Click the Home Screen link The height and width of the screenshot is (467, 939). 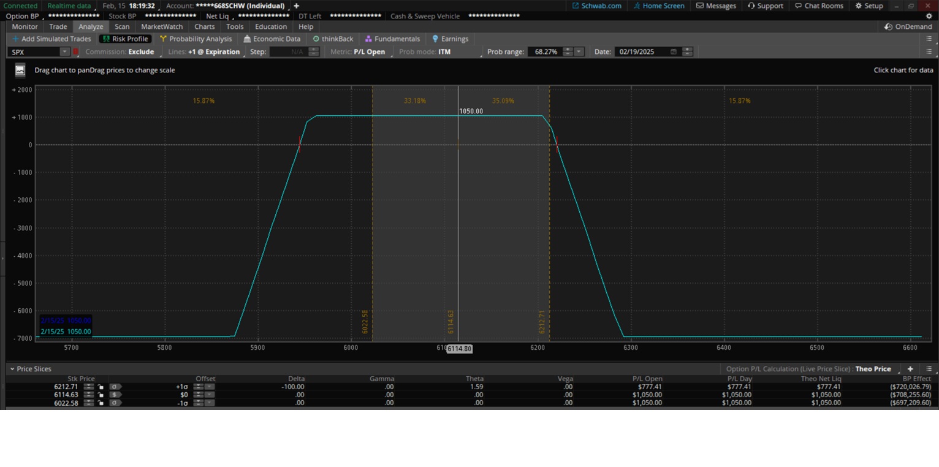(659, 6)
